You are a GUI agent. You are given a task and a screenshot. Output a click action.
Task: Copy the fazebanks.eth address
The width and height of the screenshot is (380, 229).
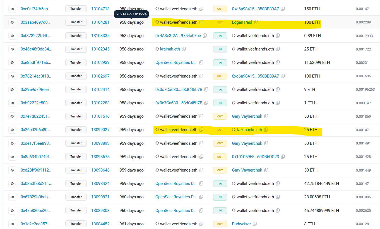click(266, 130)
